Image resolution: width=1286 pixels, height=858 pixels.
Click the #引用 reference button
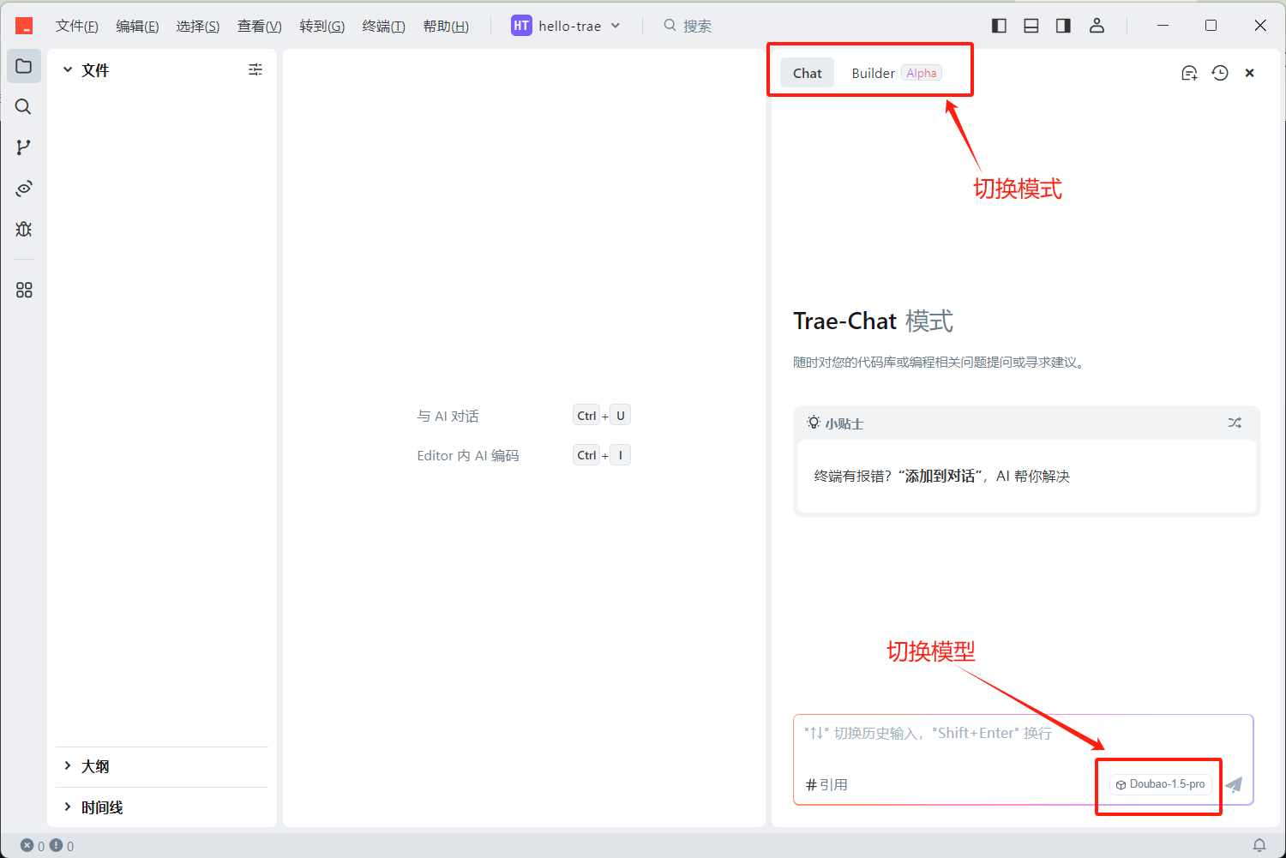click(826, 784)
